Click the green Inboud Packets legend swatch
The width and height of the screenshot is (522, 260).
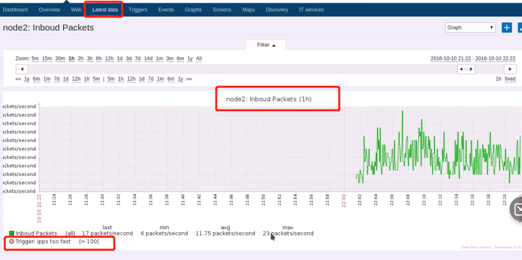click(11, 233)
